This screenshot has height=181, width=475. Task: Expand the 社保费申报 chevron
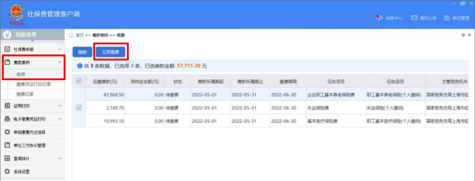pyautogui.click(x=59, y=49)
